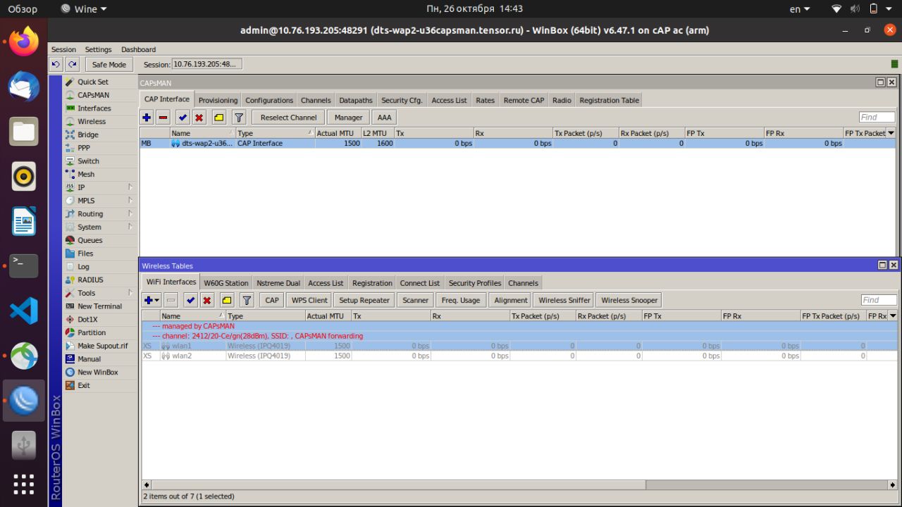
Task: Click the blue check Enable in CAPsMAN
Action: pyautogui.click(x=183, y=118)
